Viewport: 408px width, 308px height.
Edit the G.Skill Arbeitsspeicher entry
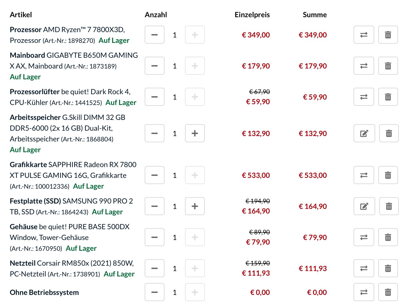(x=364, y=133)
